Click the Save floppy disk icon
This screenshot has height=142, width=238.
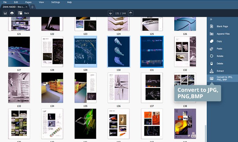(5, 13)
